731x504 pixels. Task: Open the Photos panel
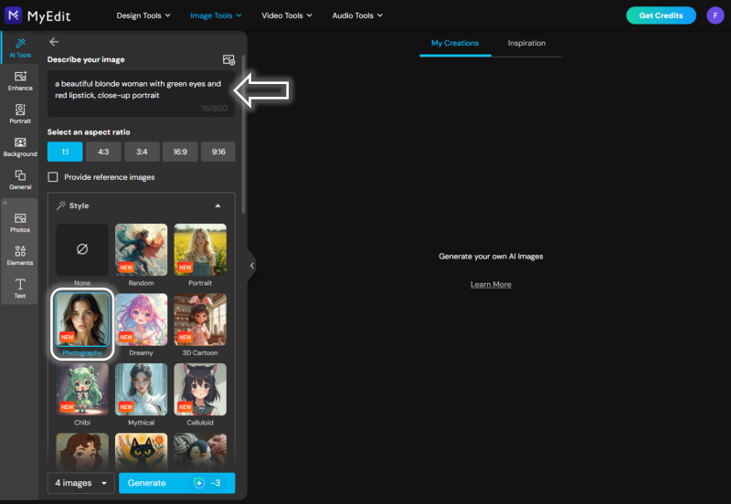point(20,223)
